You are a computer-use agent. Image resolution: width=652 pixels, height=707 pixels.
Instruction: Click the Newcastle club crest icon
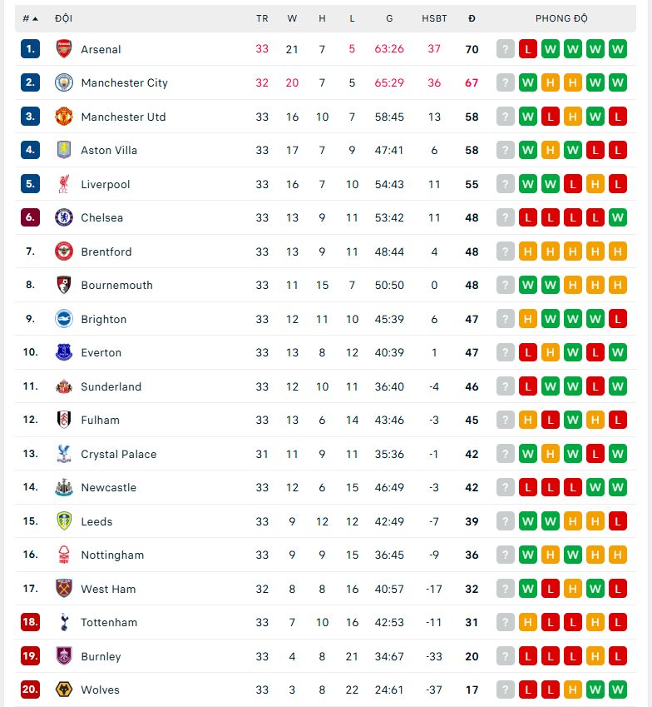[x=64, y=487]
